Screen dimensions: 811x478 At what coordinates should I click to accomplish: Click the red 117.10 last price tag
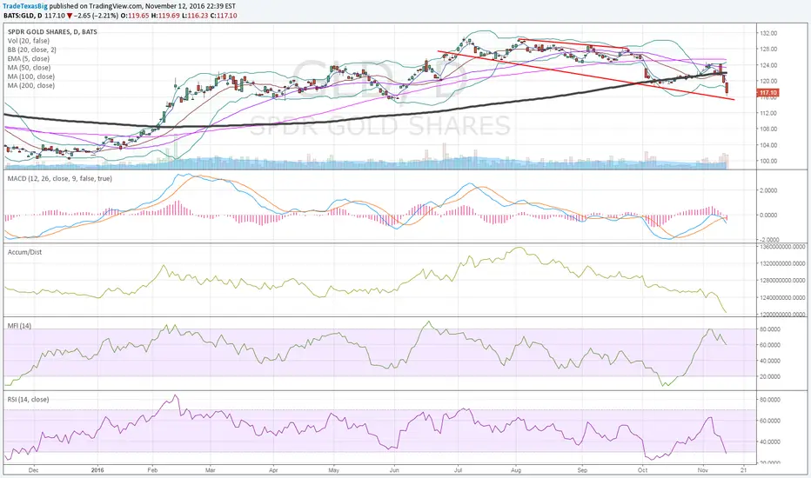pos(768,93)
